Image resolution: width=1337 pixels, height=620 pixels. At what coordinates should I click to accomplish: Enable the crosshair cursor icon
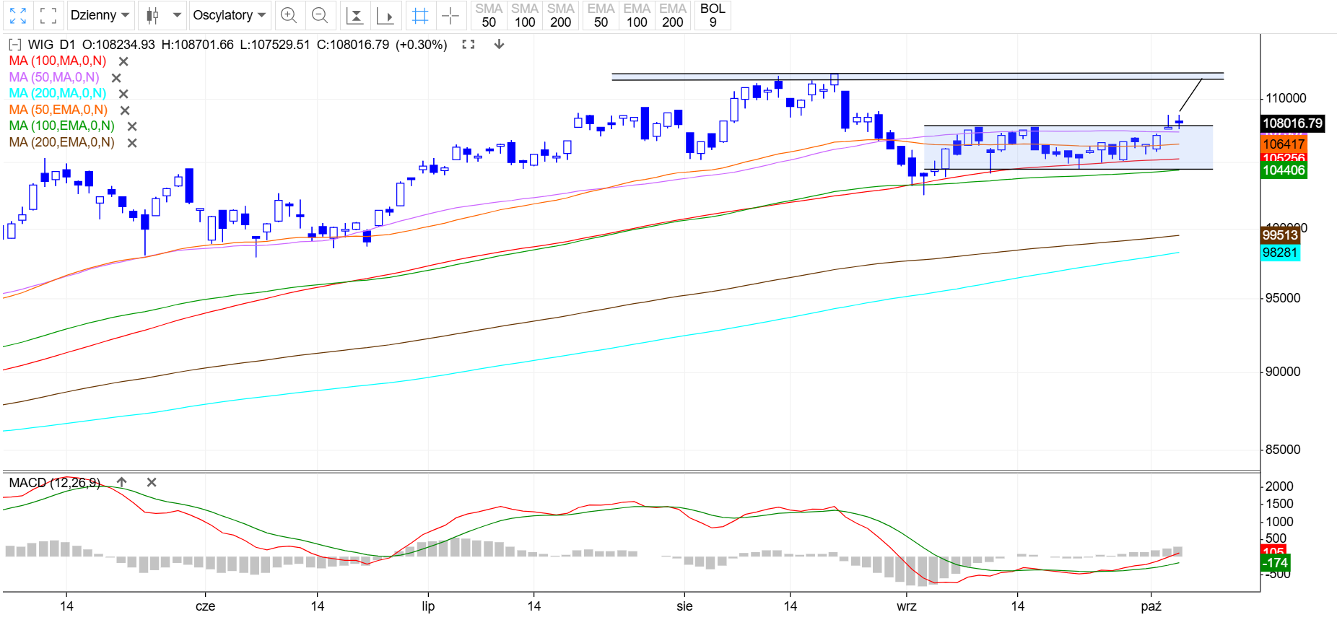tap(450, 15)
